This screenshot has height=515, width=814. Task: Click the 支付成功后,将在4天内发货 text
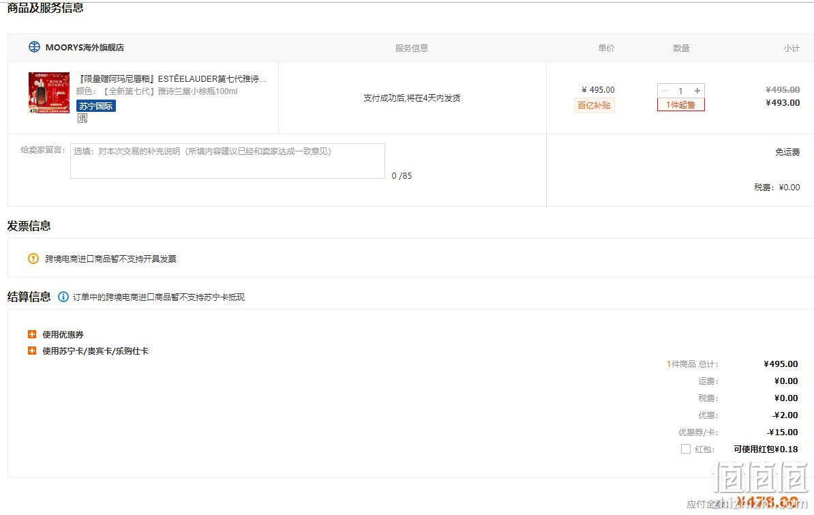pos(412,98)
